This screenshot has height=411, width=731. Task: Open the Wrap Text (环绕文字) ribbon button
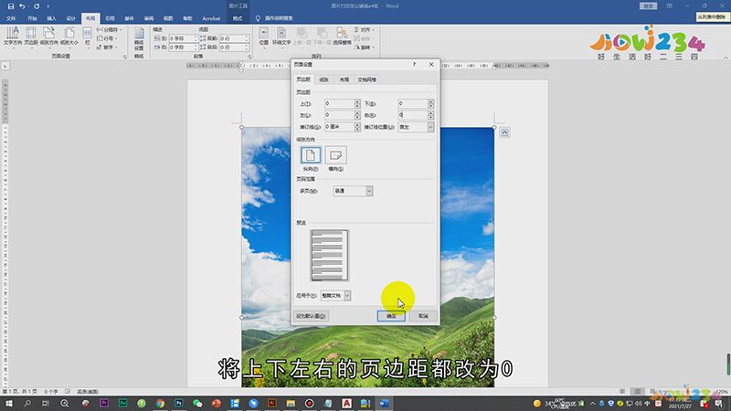click(281, 37)
